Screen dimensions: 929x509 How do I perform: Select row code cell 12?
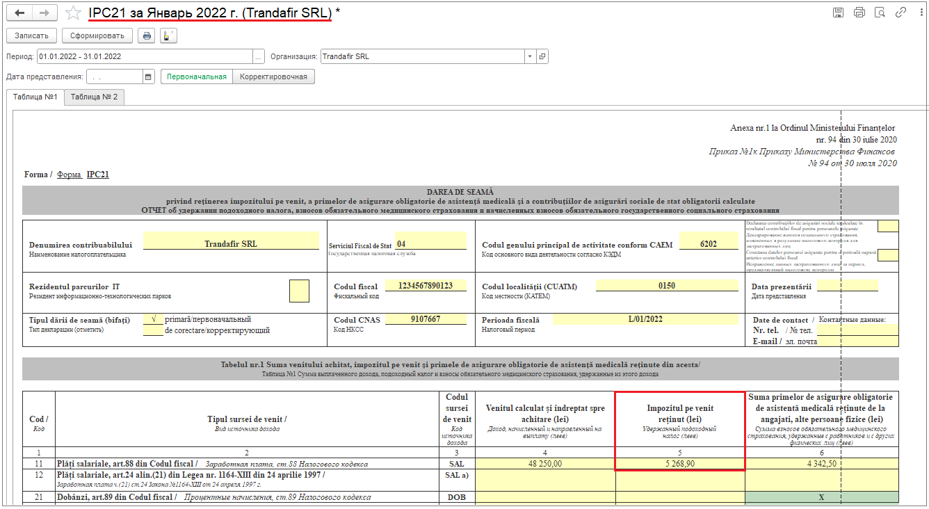click(x=39, y=480)
